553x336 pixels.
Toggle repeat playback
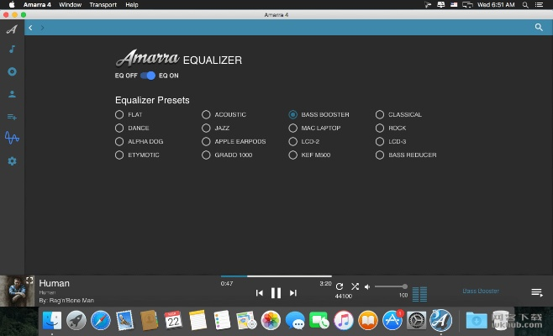[340, 286]
